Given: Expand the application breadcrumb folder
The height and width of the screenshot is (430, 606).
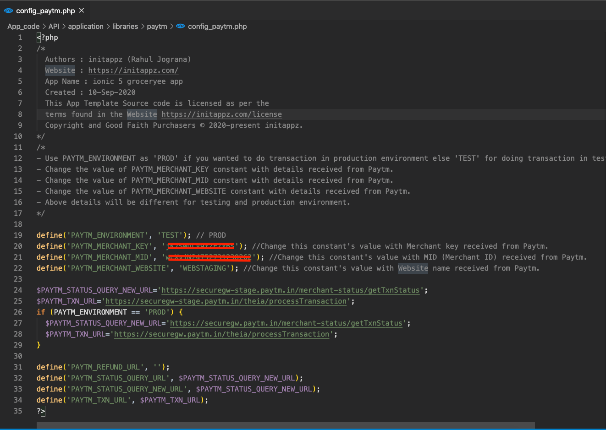Looking at the screenshot, I should click(86, 27).
